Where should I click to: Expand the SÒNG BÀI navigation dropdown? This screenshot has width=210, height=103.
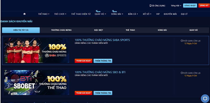(117, 14)
